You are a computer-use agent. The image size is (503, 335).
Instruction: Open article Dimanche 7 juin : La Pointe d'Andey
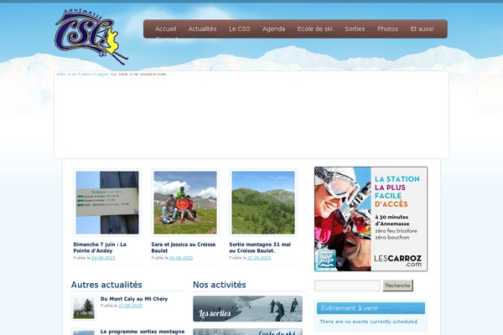(x=100, y=248)
